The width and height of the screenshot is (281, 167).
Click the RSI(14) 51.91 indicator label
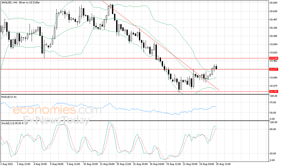9,97
